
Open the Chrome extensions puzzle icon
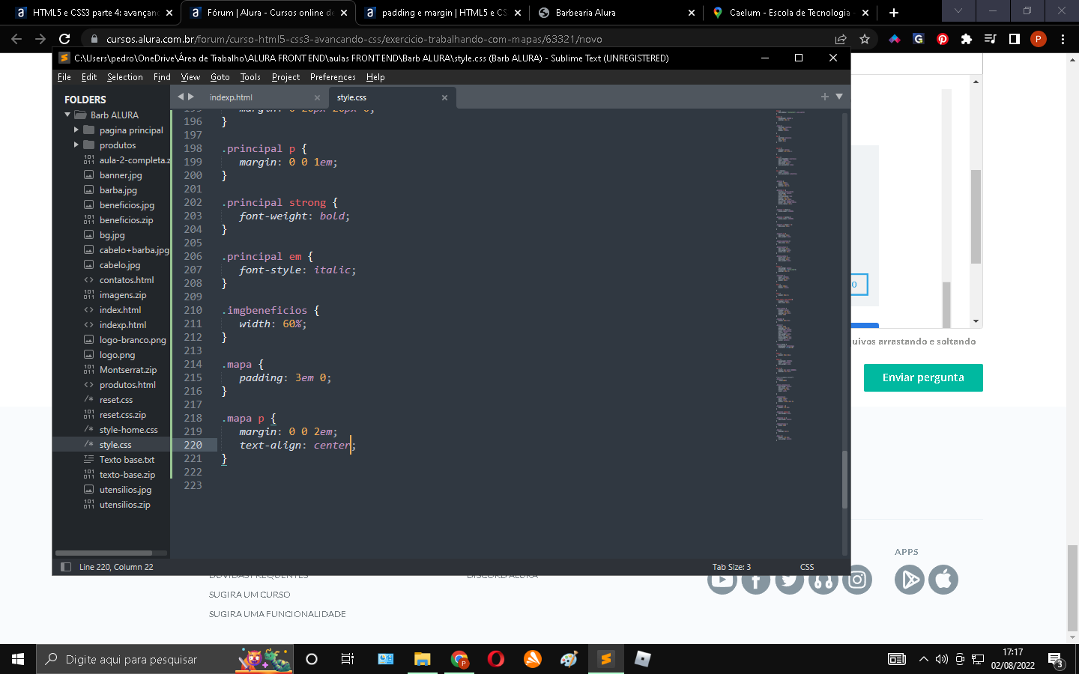[967, 39]
